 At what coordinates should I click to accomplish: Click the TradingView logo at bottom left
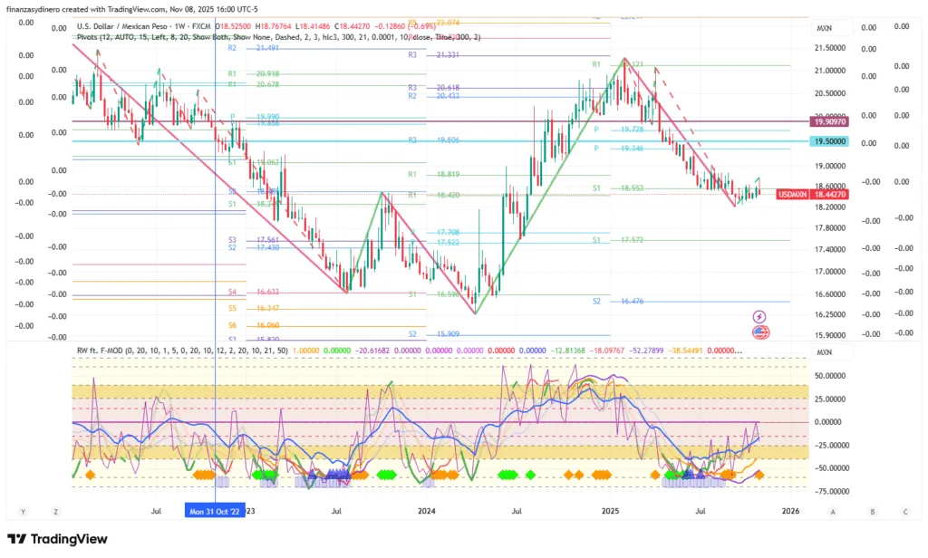57,539
